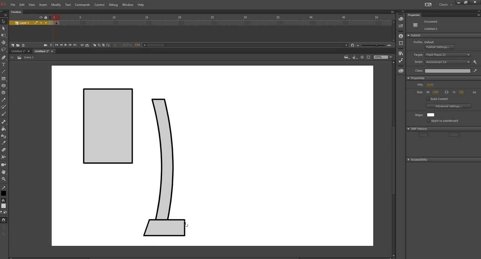Viewport: 481px width, 259px height.
Task: Delete the selected layer via trash icon
Action: click(23, 45)
